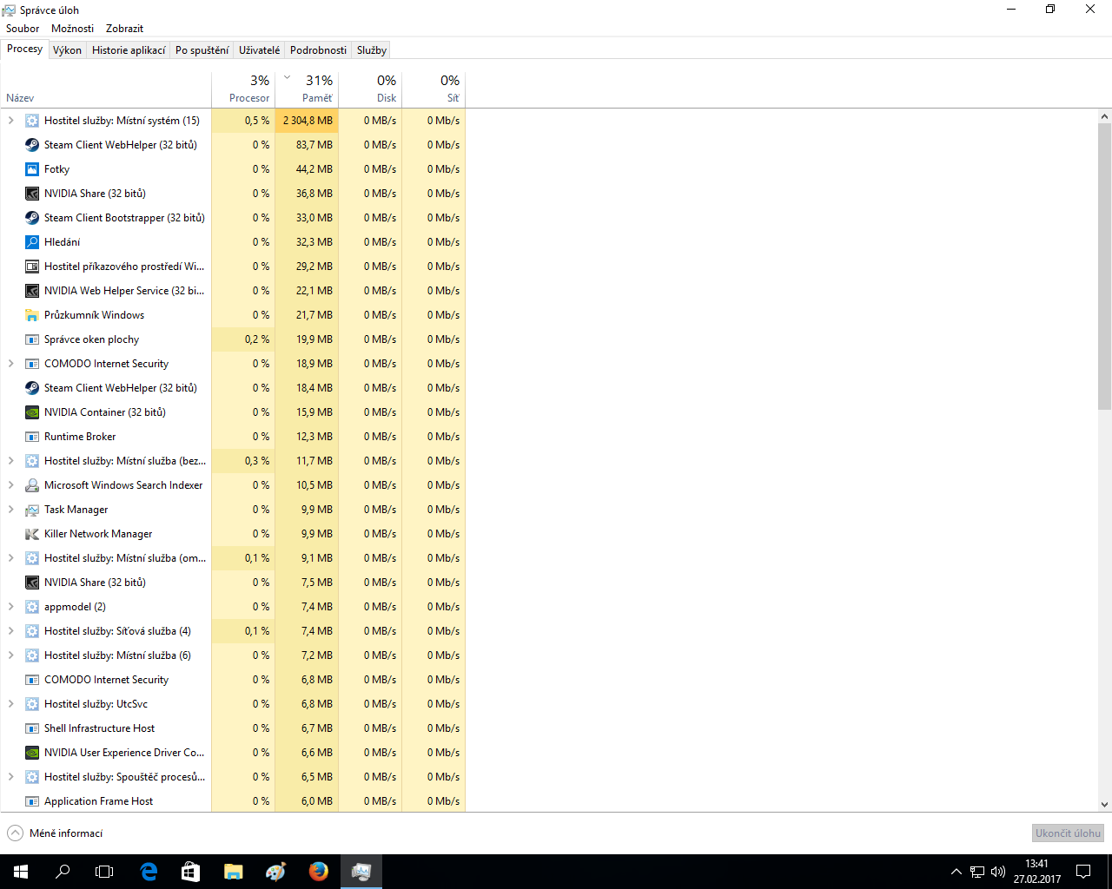This screenshot has height=889, width=1112.
Task: Click the Steam Client Bootstrapper icon
Action: point(32,218)
